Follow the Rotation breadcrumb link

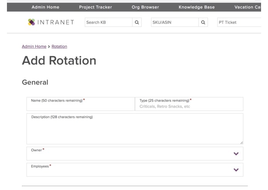point(59,47)
